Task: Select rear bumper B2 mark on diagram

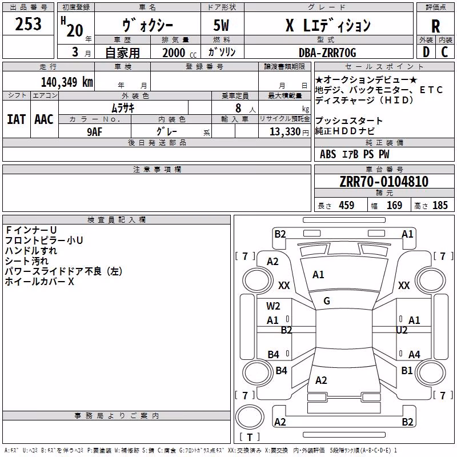Action: tap(407, 422)
